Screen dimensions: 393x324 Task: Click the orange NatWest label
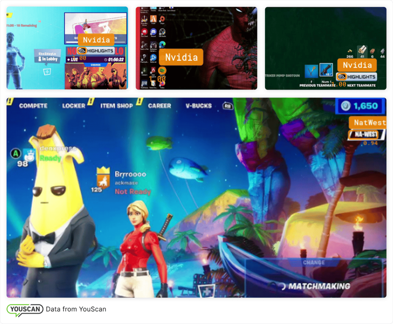tap(368, 122)
